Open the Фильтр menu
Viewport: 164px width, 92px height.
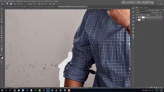(x=39, y=1)
